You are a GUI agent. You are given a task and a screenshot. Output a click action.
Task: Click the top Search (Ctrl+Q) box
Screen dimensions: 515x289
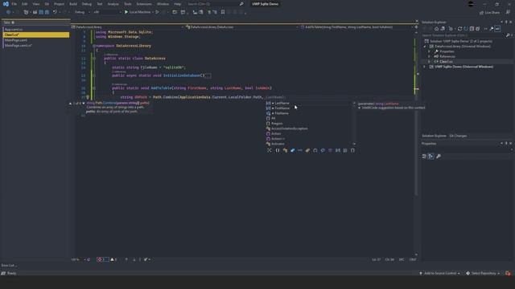pos(215,4)
